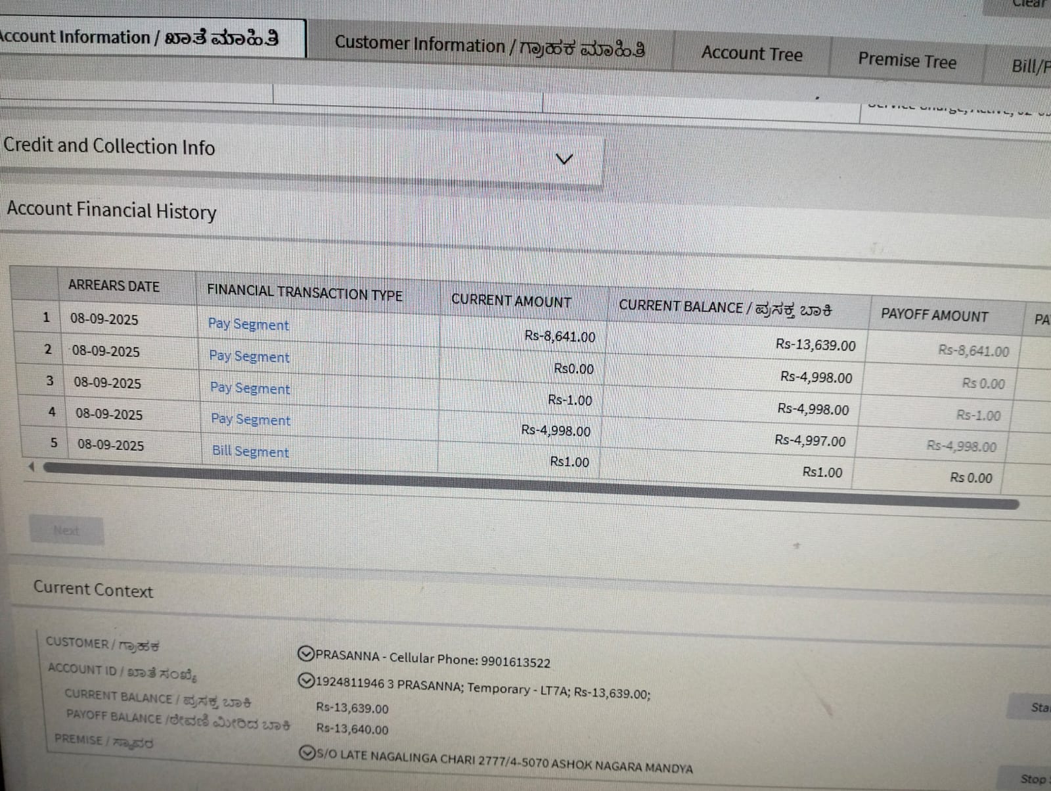1051x791 pixels.
Task: Click the Next button under the table
Action: pos(66,530)
